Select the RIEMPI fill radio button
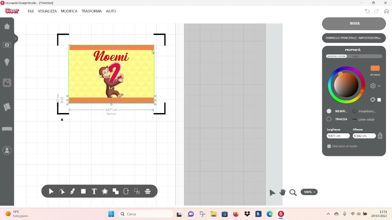The height and width of the screenshot is (220, 392). point(329,111)
